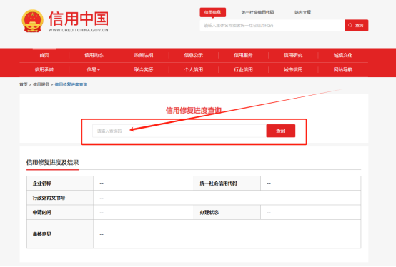Screen dimensions: 396x267
Task: Open the 联合奖惩 navigation item
Action: pos(144,69)
